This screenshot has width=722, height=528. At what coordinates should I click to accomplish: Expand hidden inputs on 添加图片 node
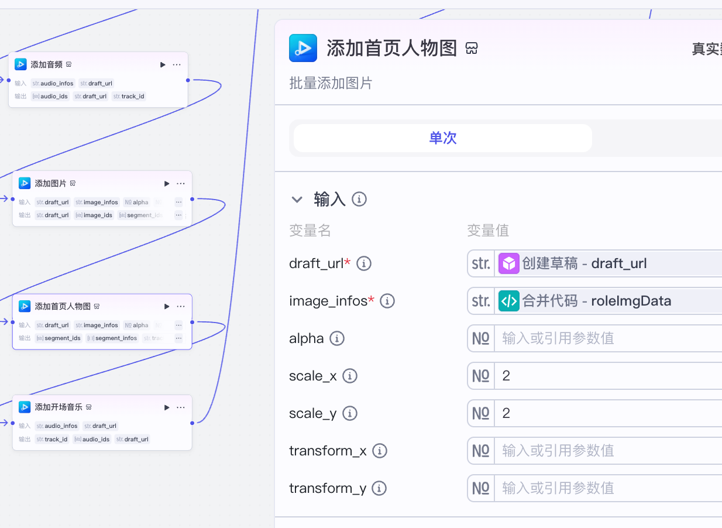point(178,202)
